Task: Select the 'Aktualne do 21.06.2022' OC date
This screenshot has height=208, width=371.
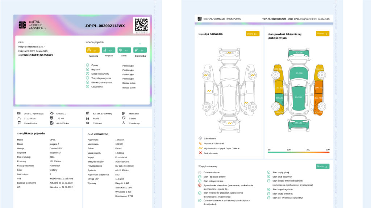Action: pos(61,187)
